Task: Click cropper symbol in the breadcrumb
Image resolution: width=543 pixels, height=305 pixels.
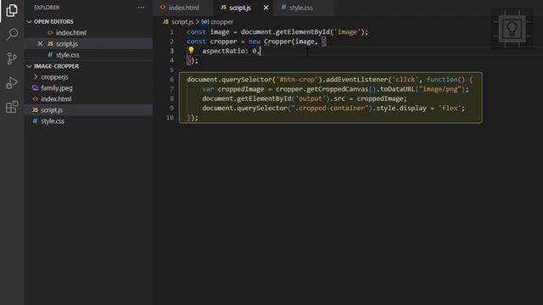Action: click(221, 22)
